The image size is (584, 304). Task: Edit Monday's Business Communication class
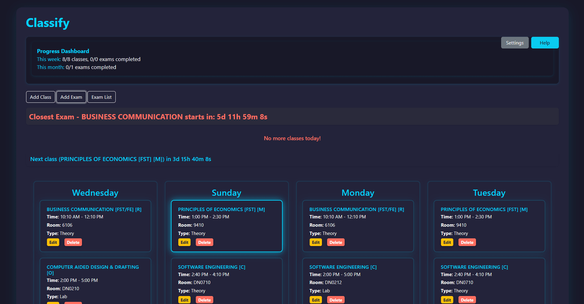(316, 242)
